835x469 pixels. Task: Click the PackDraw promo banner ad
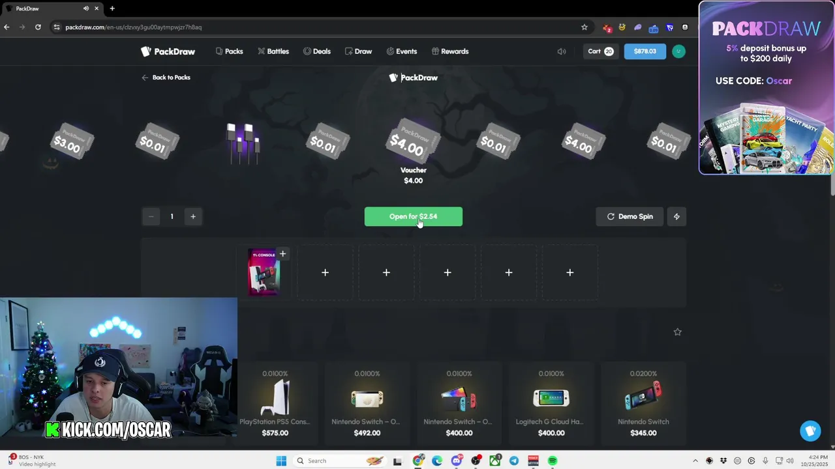pyautogui.click(x=766, y=88)
